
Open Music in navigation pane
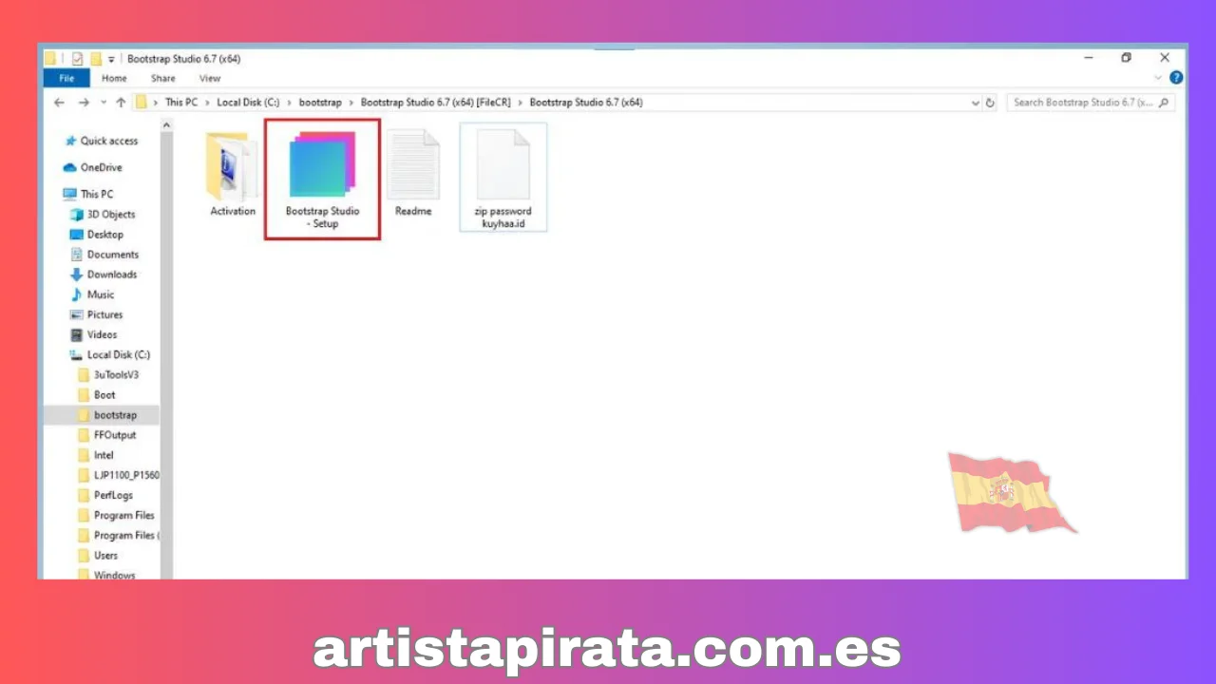[x=92, y=294]
